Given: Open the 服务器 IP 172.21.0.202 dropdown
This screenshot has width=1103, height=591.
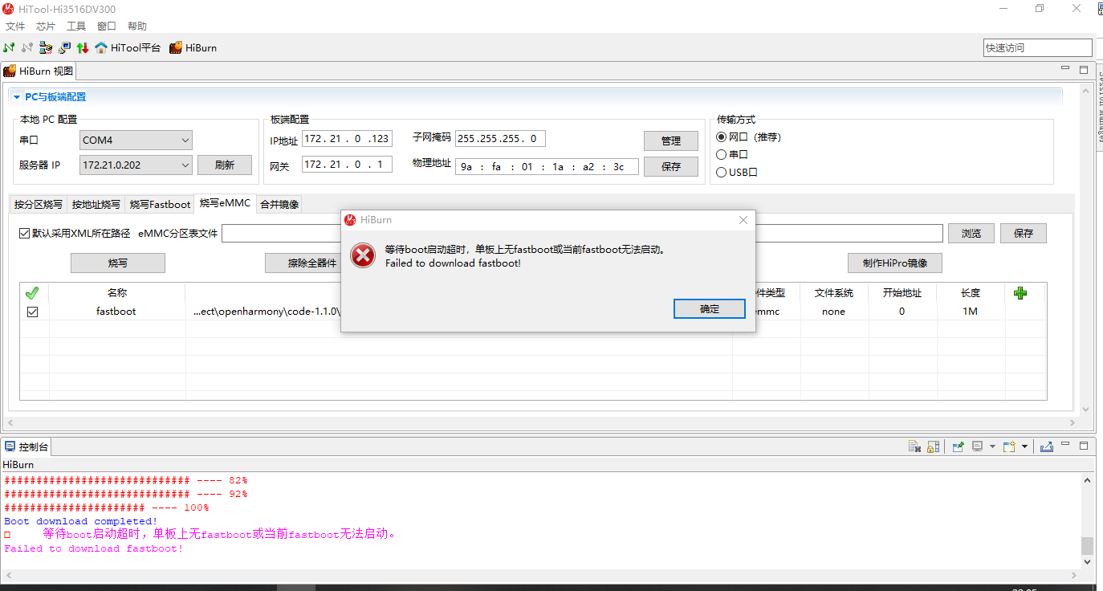Looking at the screenshot, I should pyautogui.click(x=136, y=165).
